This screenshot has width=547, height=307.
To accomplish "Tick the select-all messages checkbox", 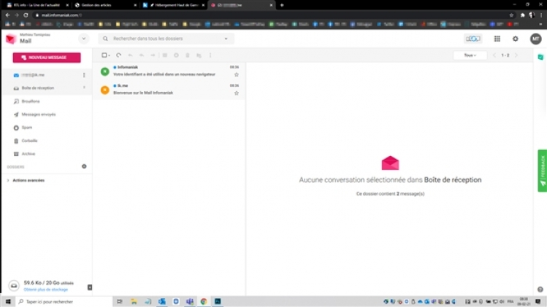I will point(104,55).
